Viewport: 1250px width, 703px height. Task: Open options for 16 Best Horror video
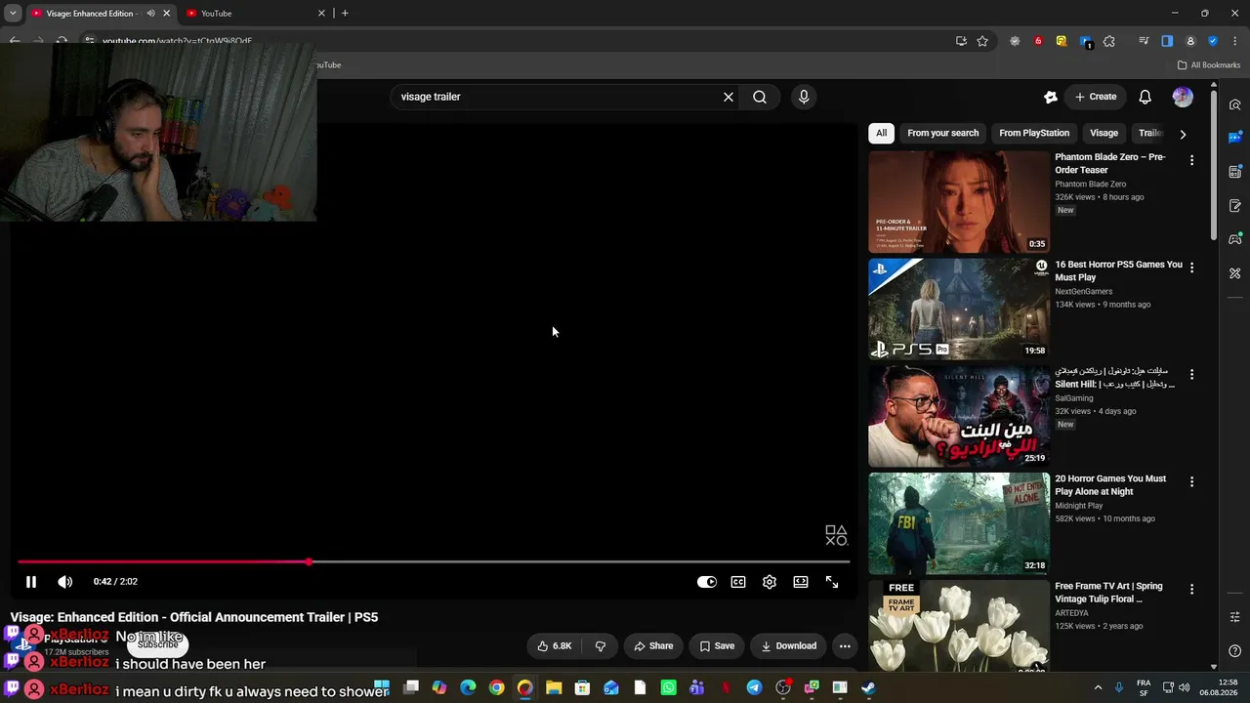click(x=1191, y=268)
